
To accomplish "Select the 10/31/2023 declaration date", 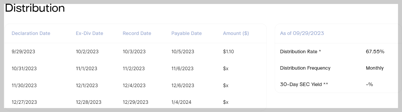I will click(24, 69).
